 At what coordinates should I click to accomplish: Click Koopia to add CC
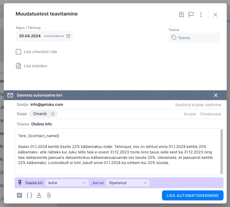pos(190,114)
